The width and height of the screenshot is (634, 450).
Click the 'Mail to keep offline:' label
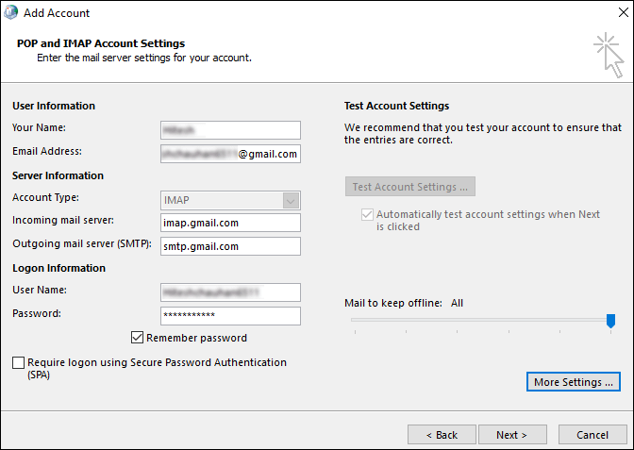point(393,303)
